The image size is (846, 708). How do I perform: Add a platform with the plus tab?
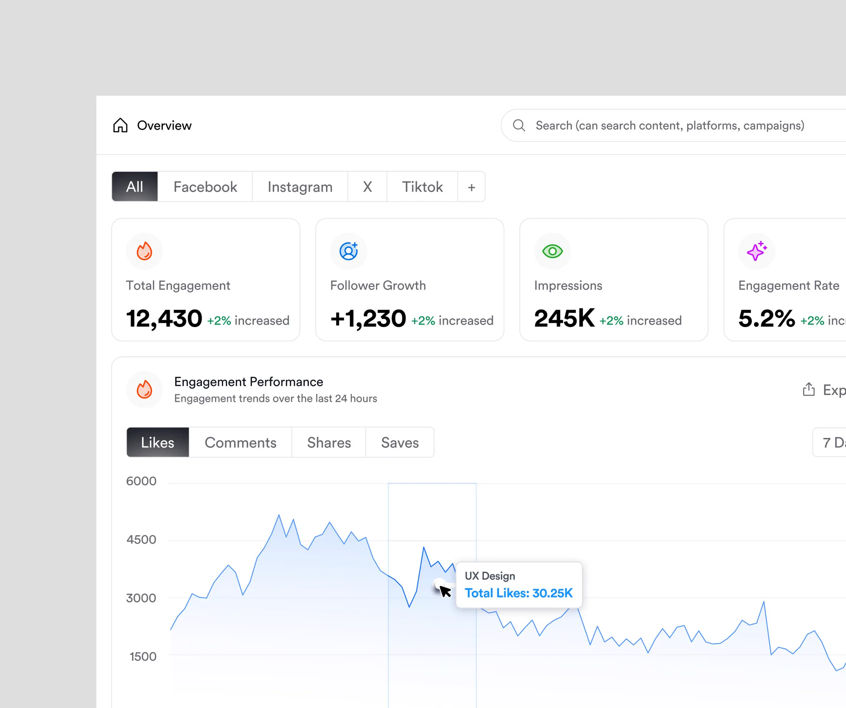(x=471, y=187)
